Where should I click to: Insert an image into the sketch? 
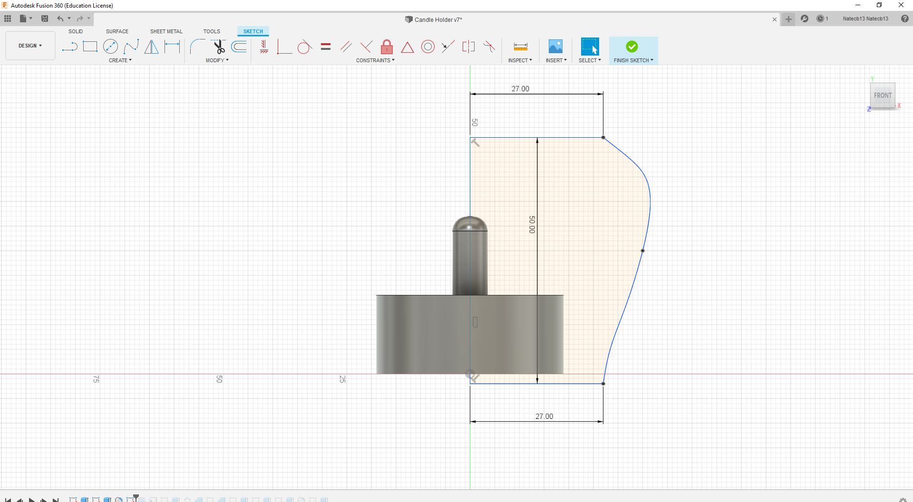555,46
